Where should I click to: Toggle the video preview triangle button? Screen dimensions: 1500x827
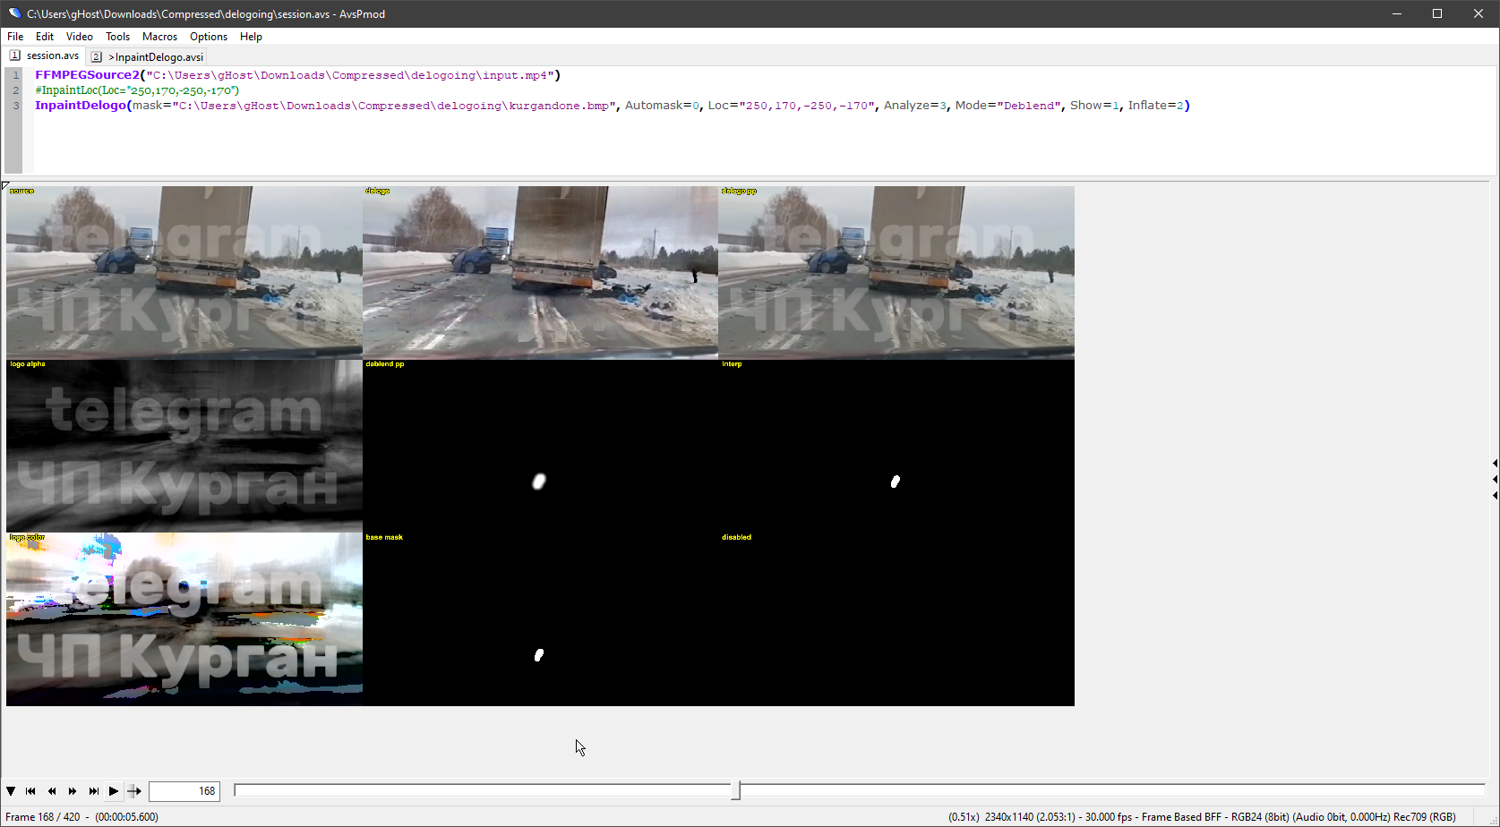(x=11, y=791)
